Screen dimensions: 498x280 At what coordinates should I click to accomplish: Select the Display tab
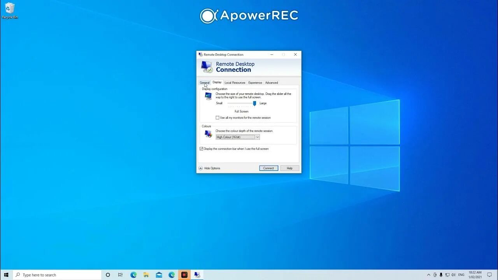click(x=217, y=82)
